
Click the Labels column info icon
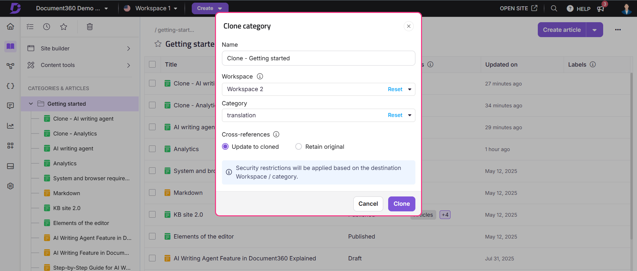[593, 64]
